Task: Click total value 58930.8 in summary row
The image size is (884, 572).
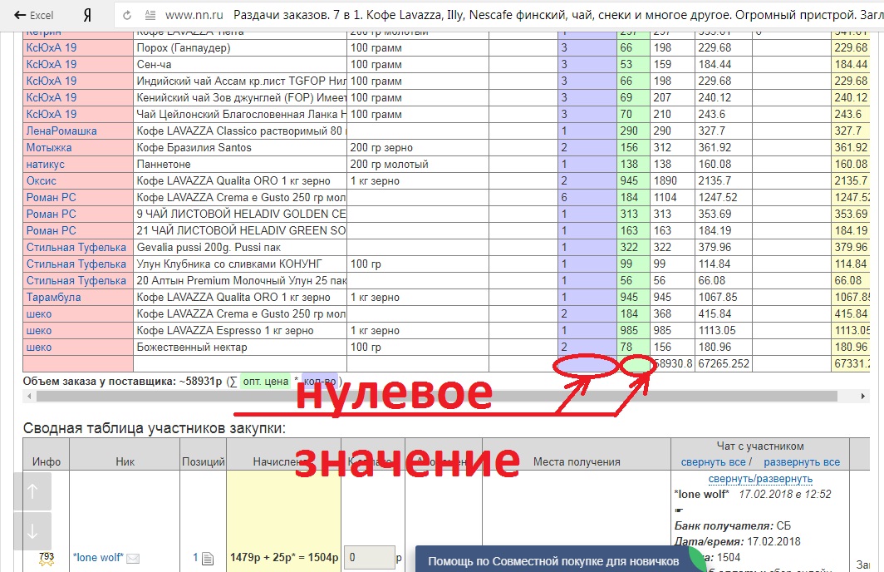Action: pyautogui.click(x=674, y=364)
